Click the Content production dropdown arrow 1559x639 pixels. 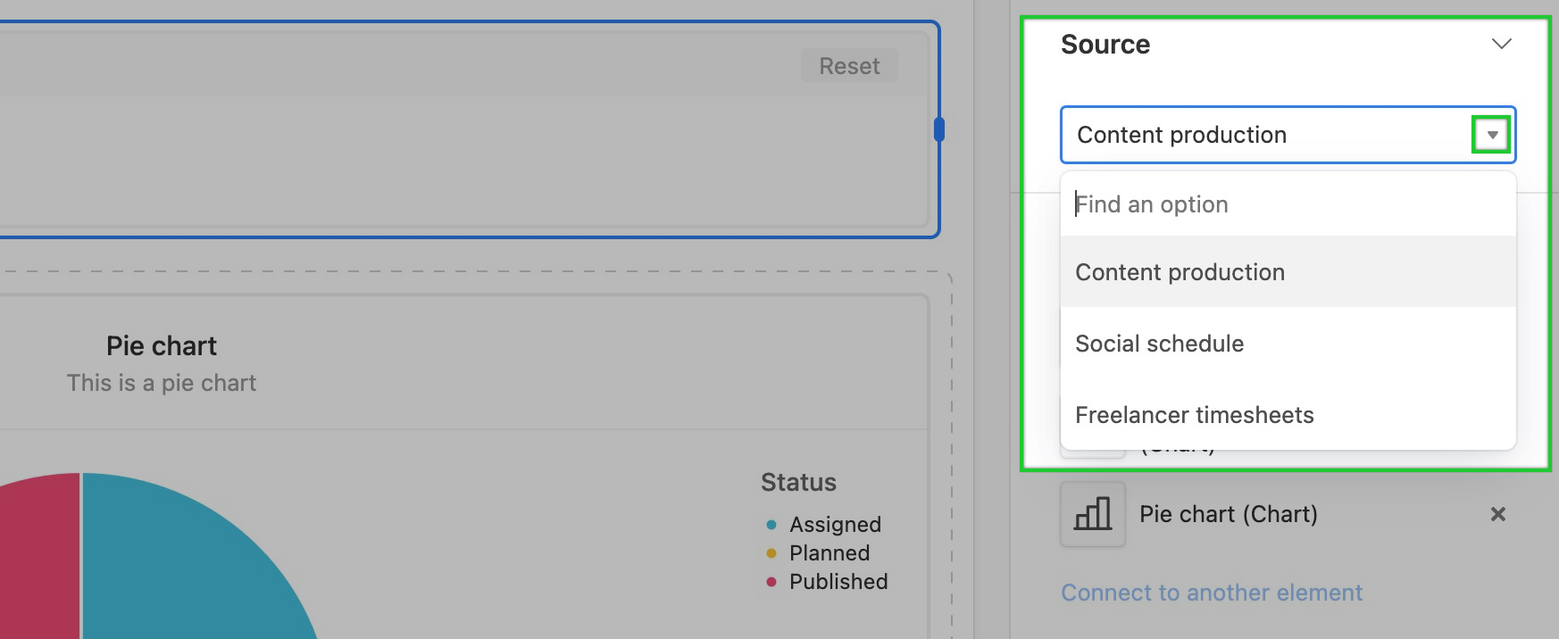coord(1492,135)
